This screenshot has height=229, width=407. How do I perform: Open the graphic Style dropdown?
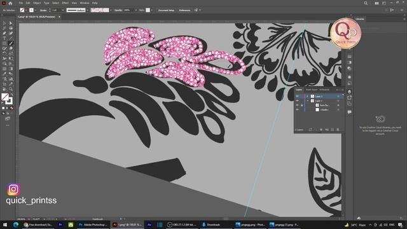pos(152,10)
